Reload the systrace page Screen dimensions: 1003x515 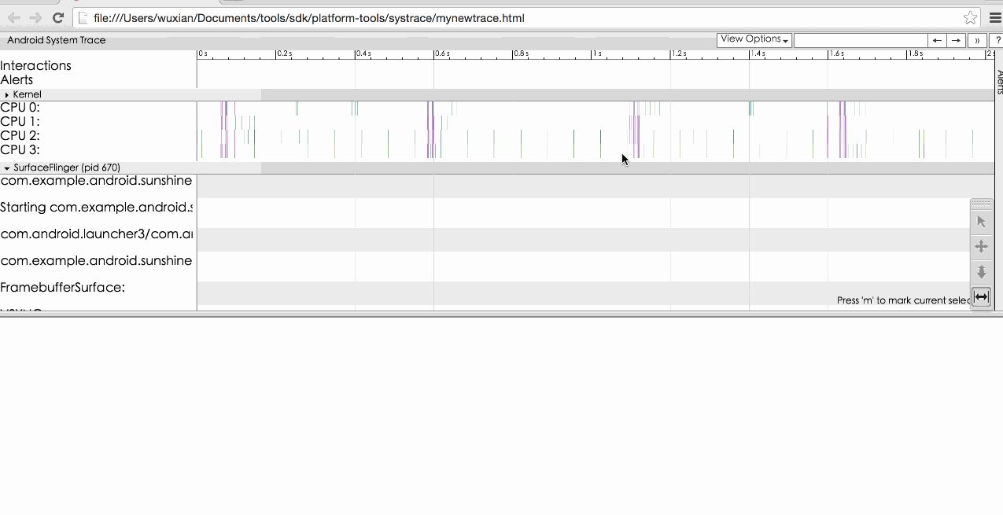[57, 17]
